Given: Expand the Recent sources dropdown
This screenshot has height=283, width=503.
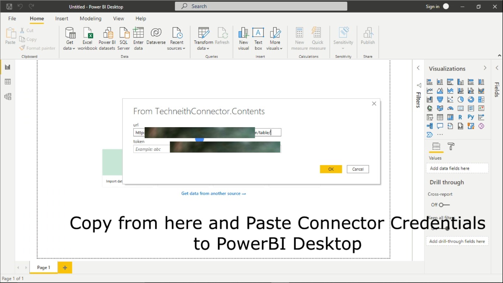Looking at the screenshot, I should click(x=177, y=39).
